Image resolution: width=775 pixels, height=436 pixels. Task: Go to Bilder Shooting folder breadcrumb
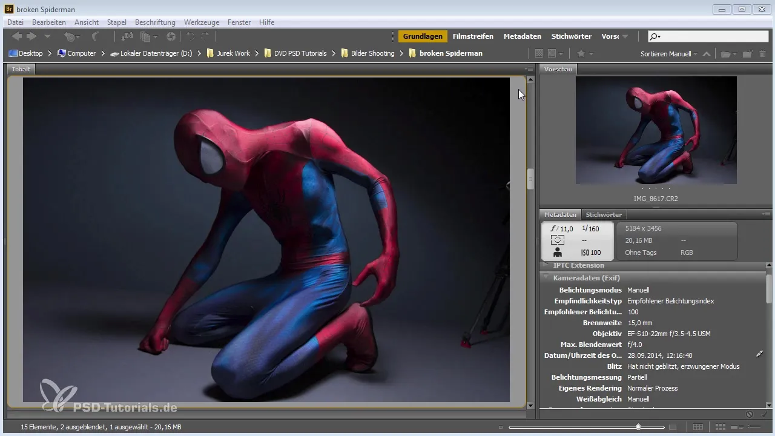coord(368,53)
